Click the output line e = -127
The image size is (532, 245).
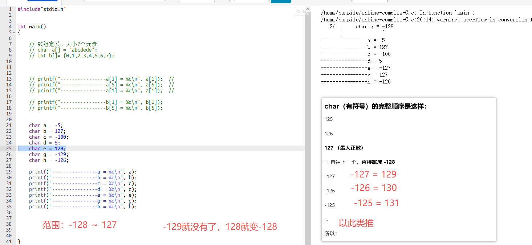tap(356, 68)
